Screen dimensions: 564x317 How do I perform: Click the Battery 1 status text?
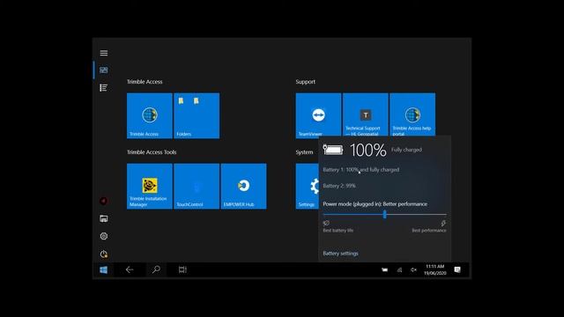(360, 170)
